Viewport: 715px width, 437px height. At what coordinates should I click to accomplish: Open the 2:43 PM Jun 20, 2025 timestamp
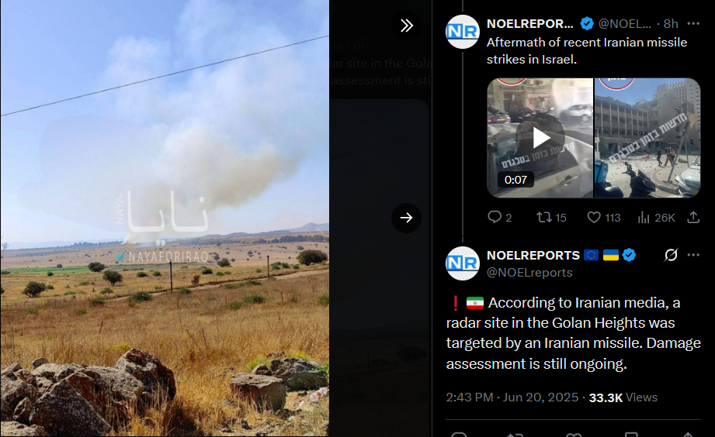(512, 397)
